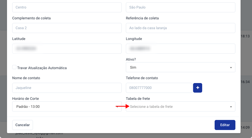252x138 pixels.
Task: Select the Latitude input field
Action: (67, 48)
